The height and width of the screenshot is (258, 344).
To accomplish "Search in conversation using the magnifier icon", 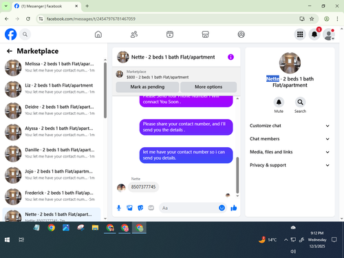I will [300, 103].
